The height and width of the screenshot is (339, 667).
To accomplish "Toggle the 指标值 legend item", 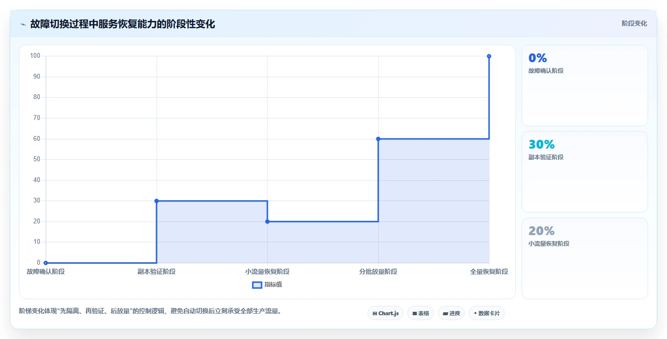I will coord(267,285).
